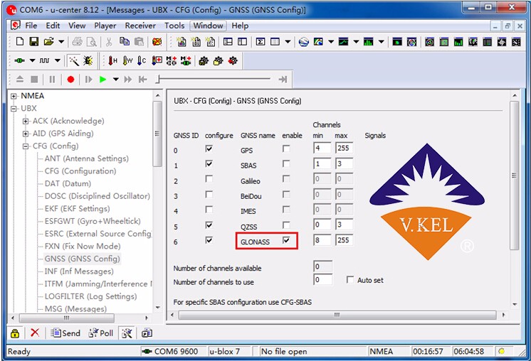Image resolution: width=531 pixels, height=361 pixels.
Task: Expand the NMEA tree node
Action: tap(14, 96)
